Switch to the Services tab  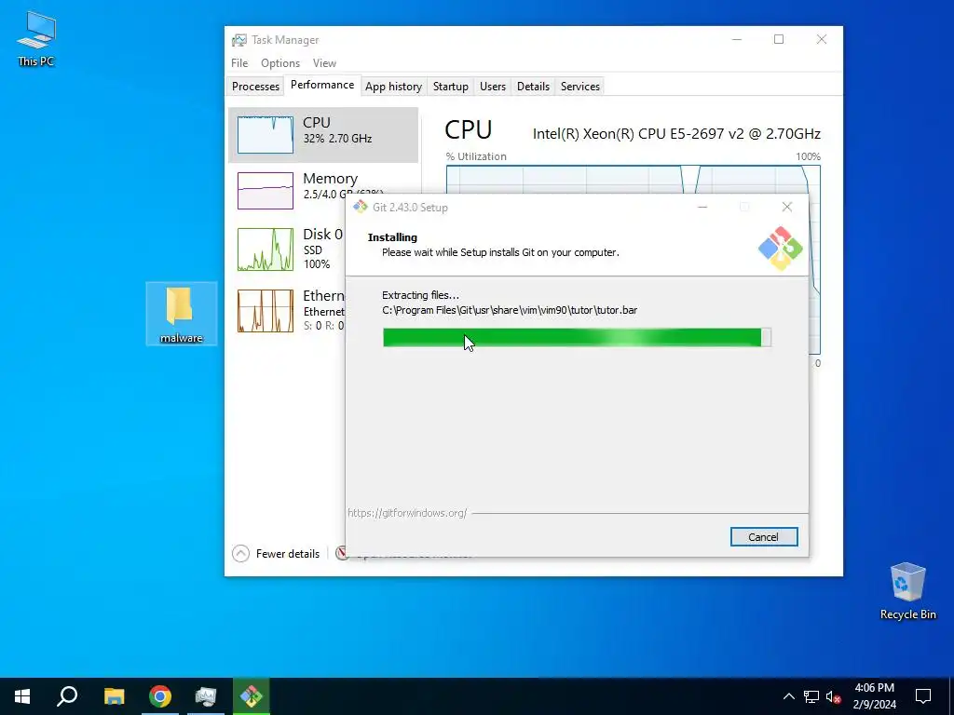coord(580,87)
